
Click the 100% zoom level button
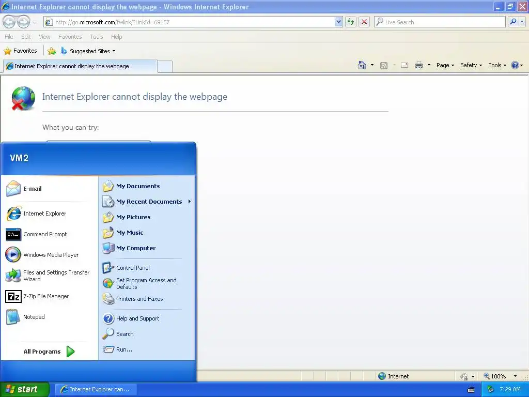494,376
